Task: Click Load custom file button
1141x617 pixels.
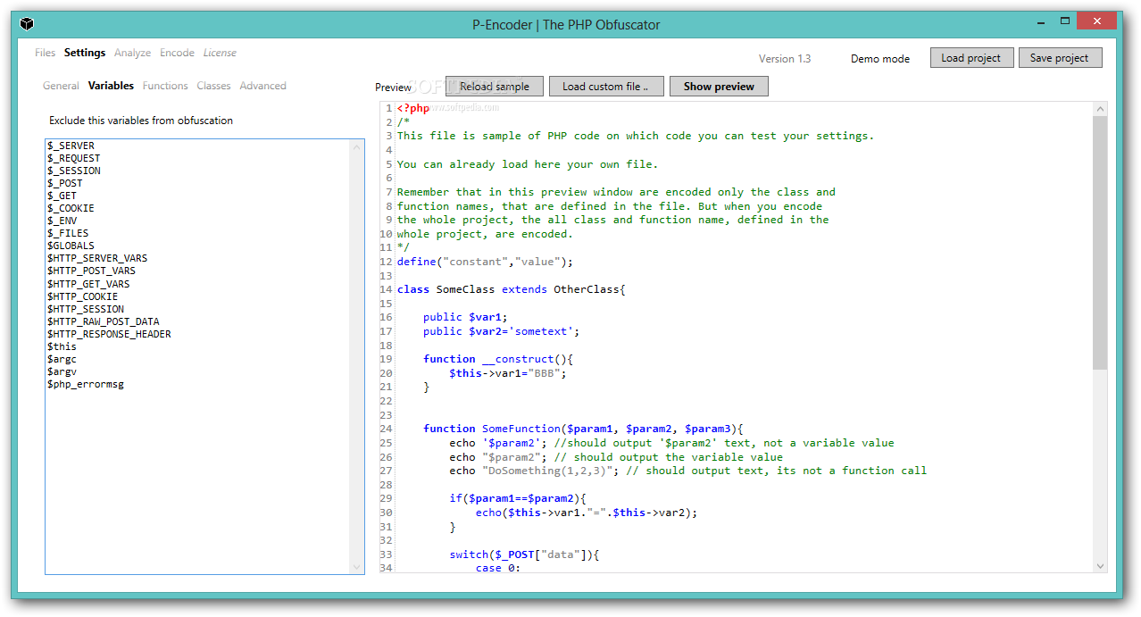Action: (x=606, y=87)
